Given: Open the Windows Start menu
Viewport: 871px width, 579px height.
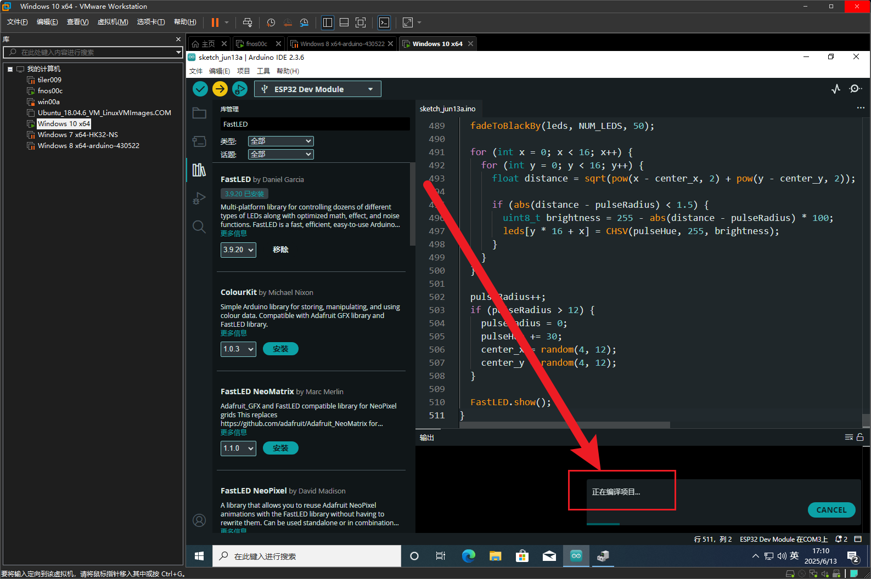Looking at the screenshot, I should (199, 556).
